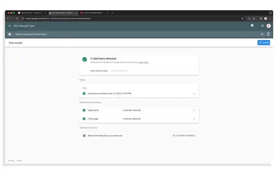Expand the Profile page structured data item
This screenshot has width=278, height=174.
click(139, 119)
